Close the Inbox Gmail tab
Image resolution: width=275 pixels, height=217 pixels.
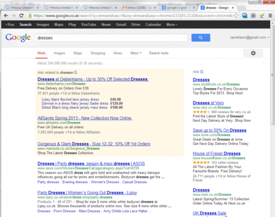pyautogui.click(x=155, y=8)
